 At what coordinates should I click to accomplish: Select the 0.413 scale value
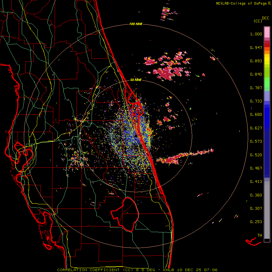click(256, 182)
